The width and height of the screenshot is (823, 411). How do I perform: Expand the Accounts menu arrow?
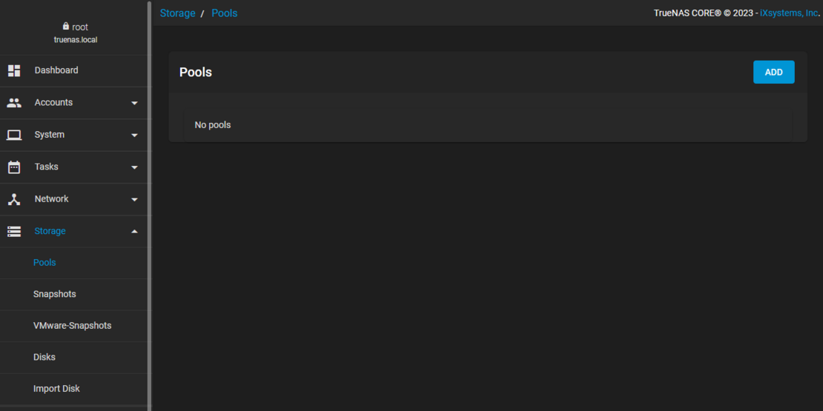click(134, 103)
